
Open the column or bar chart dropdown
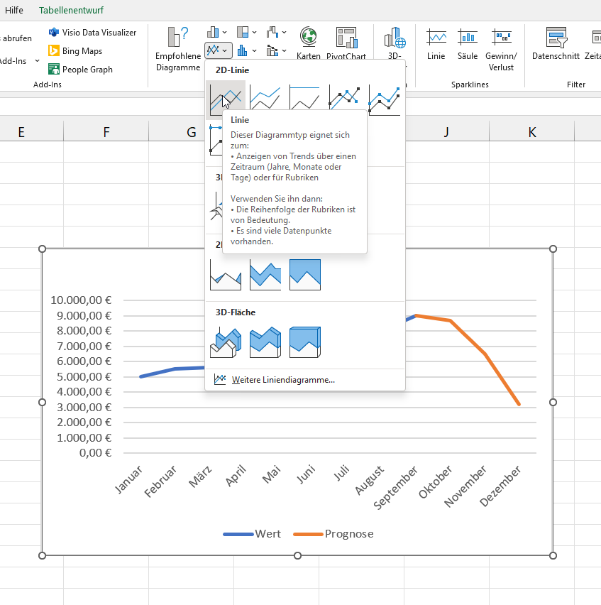(x=217, y=32)
